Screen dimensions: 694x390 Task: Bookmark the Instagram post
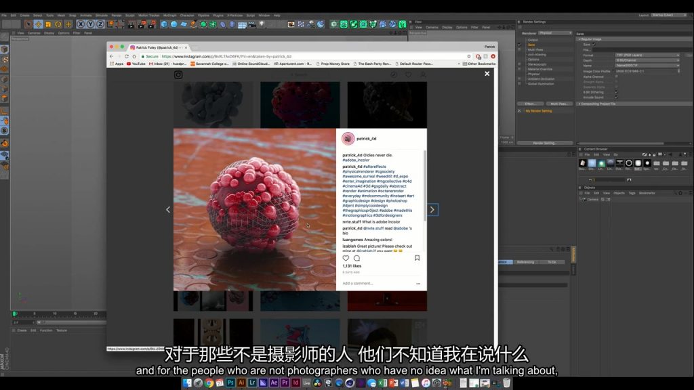pyautogui.click(x=417, y=258)
